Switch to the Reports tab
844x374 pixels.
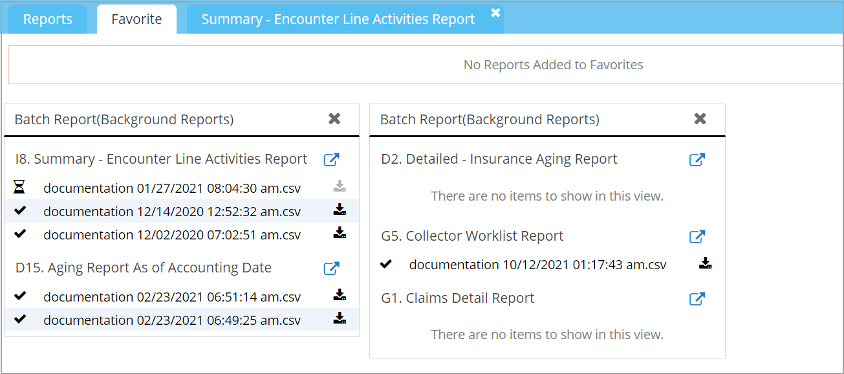coord(47,19)
